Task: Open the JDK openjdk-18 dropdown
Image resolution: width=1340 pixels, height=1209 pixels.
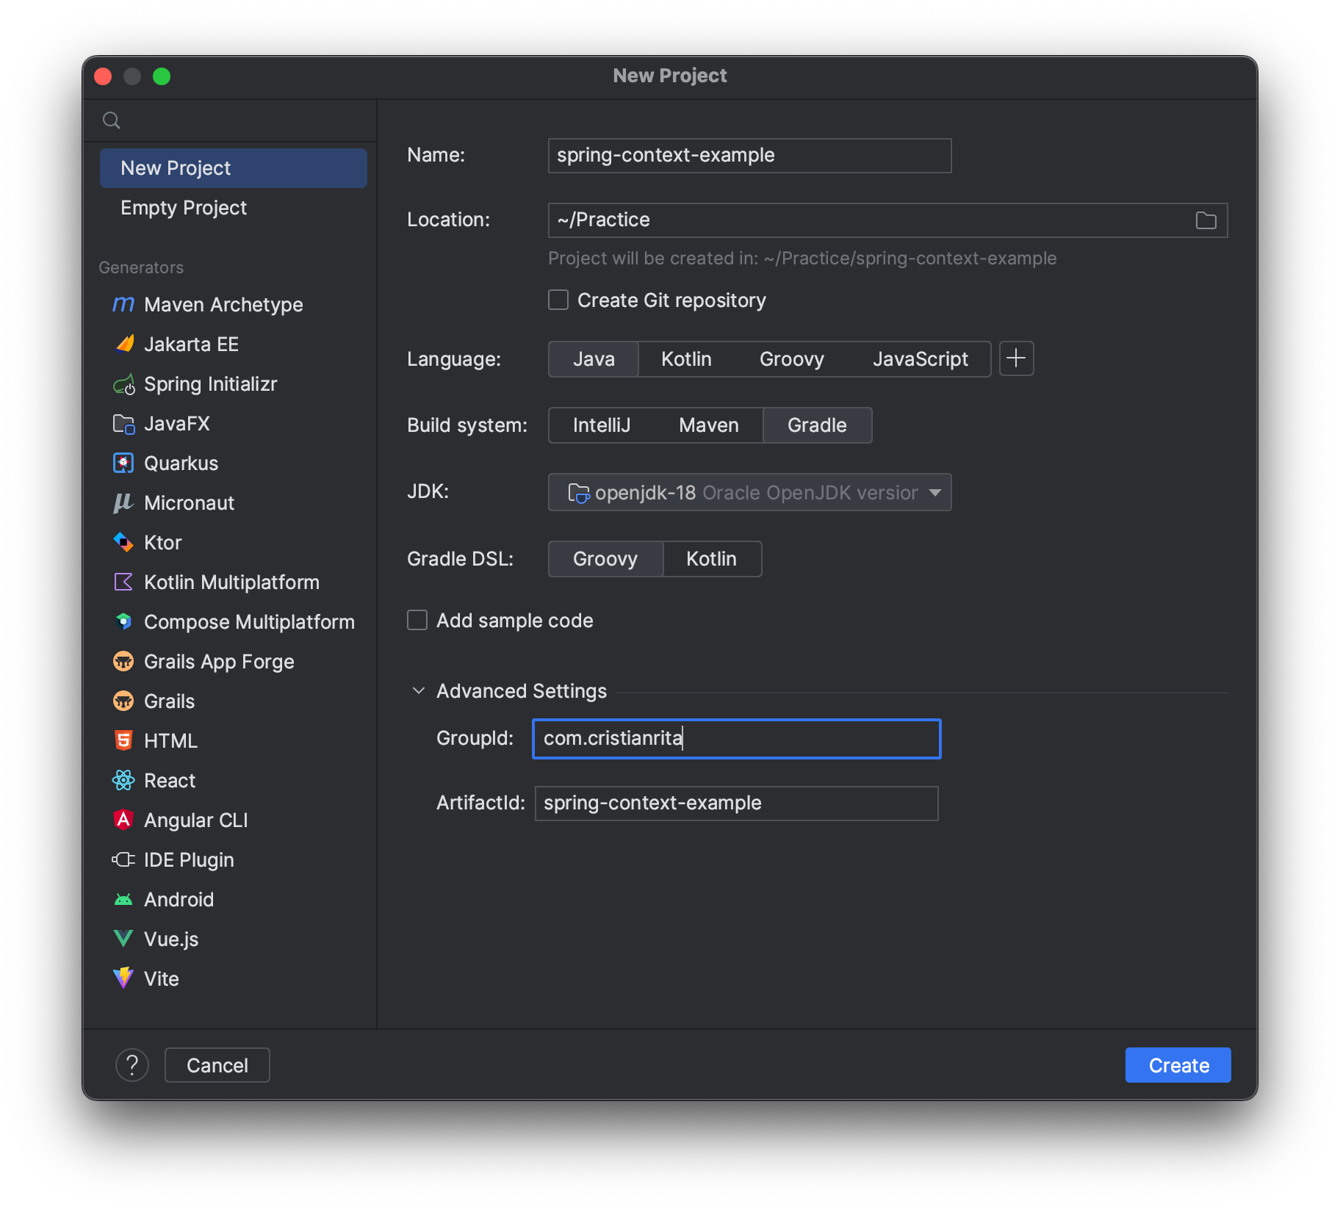Action: pyautogui.click(x=749, y=492)
